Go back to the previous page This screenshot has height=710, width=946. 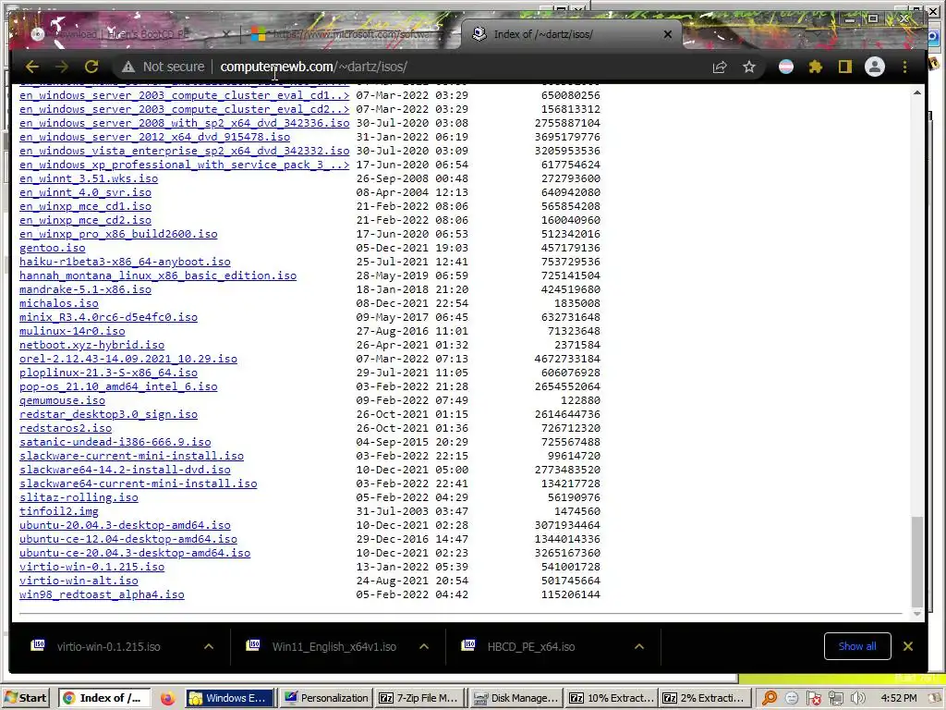[32, 67]
